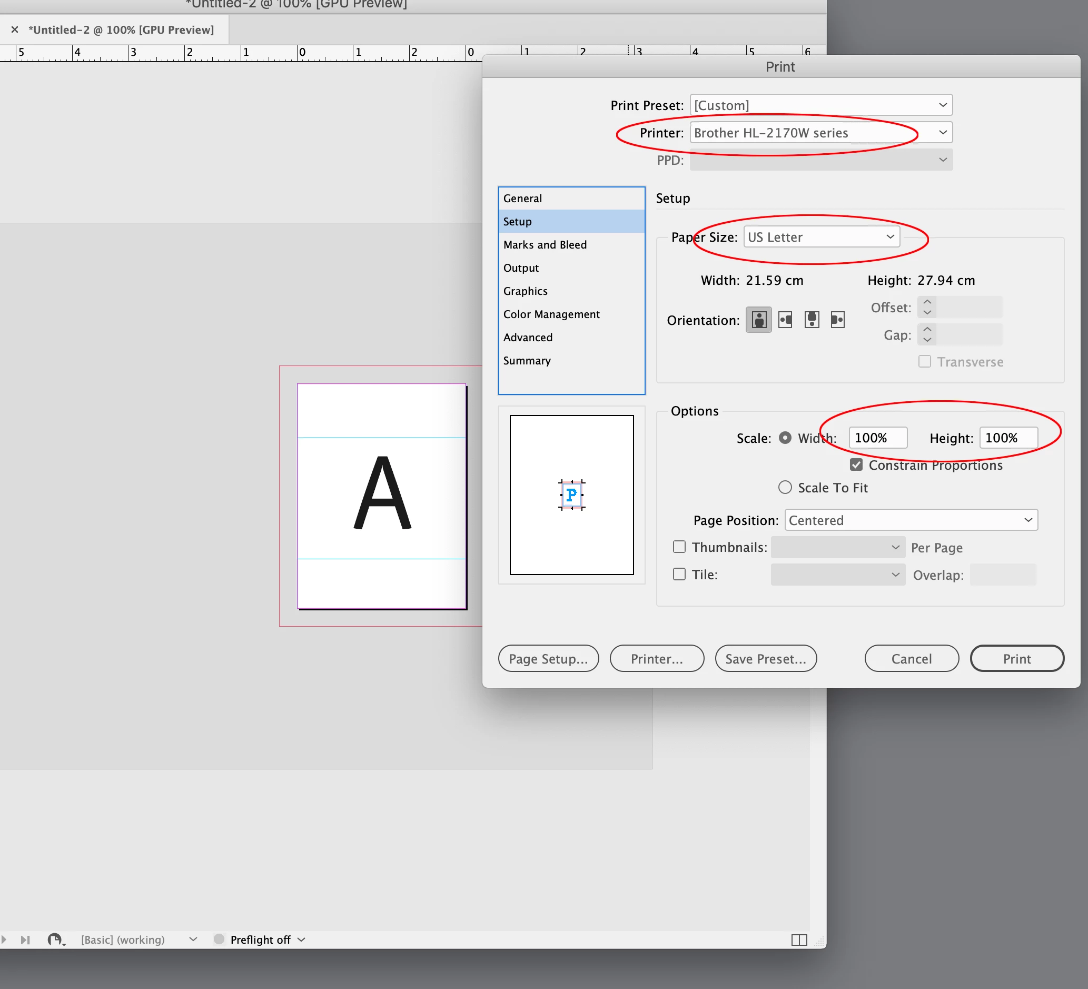The image size is (1088, 989).
Task: Open the Printer dropdown
Action: pos(820,133)
